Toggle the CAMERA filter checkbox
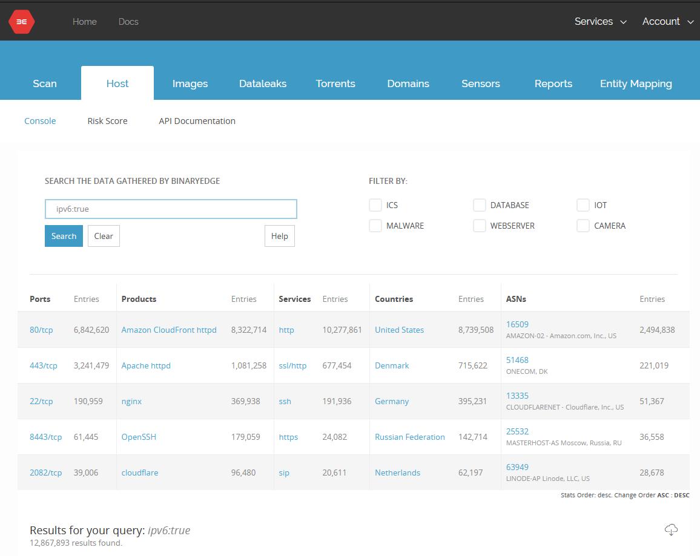 (x=583, y=226)
